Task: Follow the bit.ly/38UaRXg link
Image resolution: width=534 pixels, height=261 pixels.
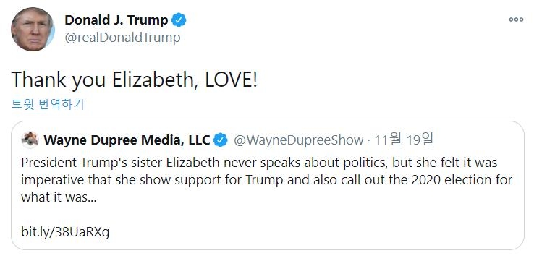Action: coord(65,232)
